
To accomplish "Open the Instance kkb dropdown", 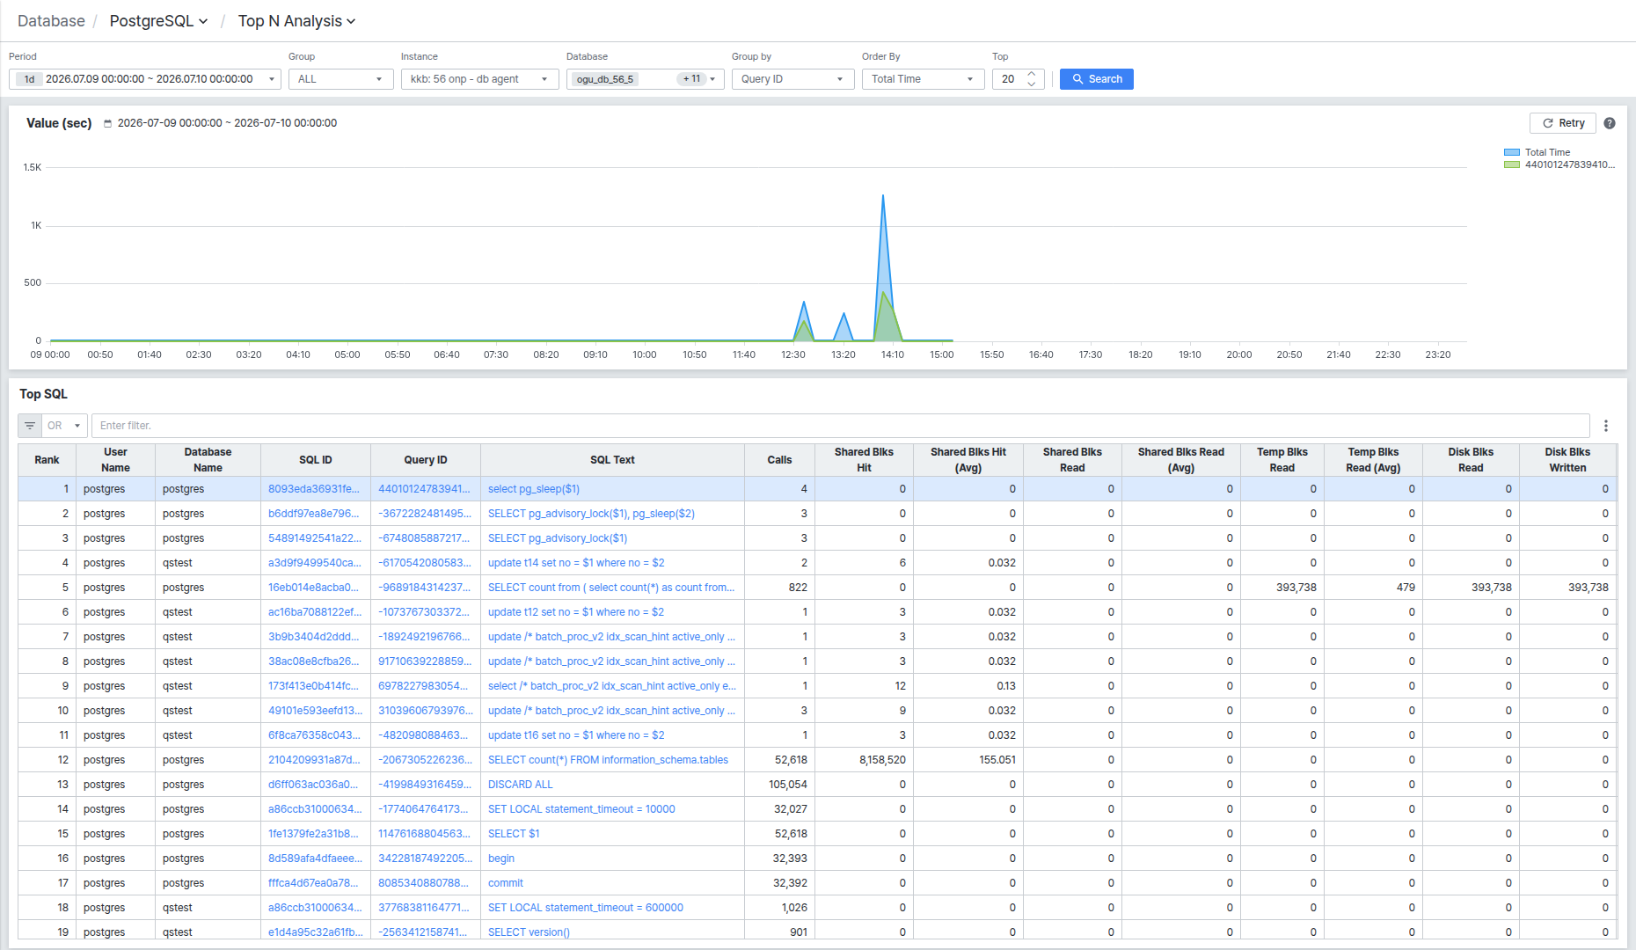I will pyautogui.click(x=480, y=79).
